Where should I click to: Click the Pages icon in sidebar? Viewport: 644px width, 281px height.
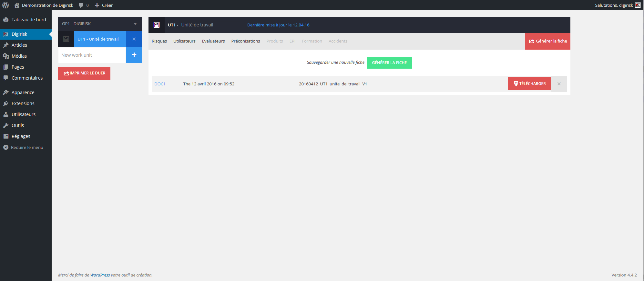pos(6,67)
